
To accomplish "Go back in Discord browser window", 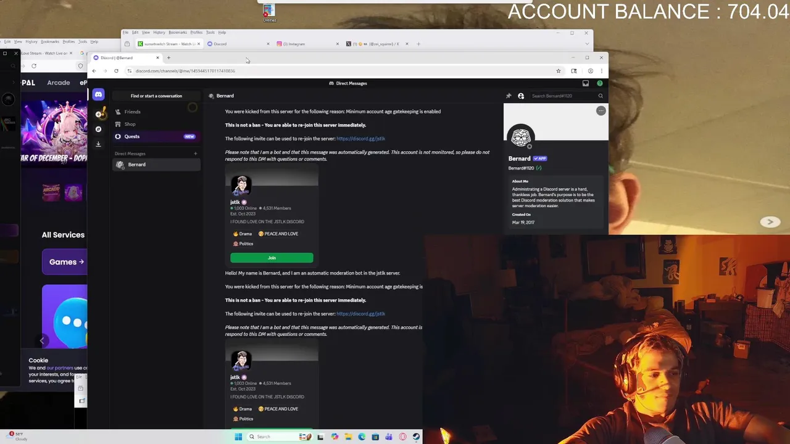I will tap(94, 71).
